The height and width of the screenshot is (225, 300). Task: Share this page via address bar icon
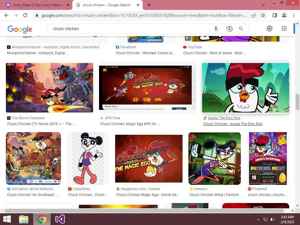pyautogui.click(x=254, y=15)
